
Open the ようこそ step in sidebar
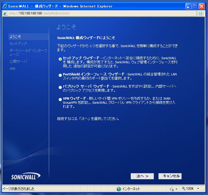pyautogui.click(x=29, y=37)
